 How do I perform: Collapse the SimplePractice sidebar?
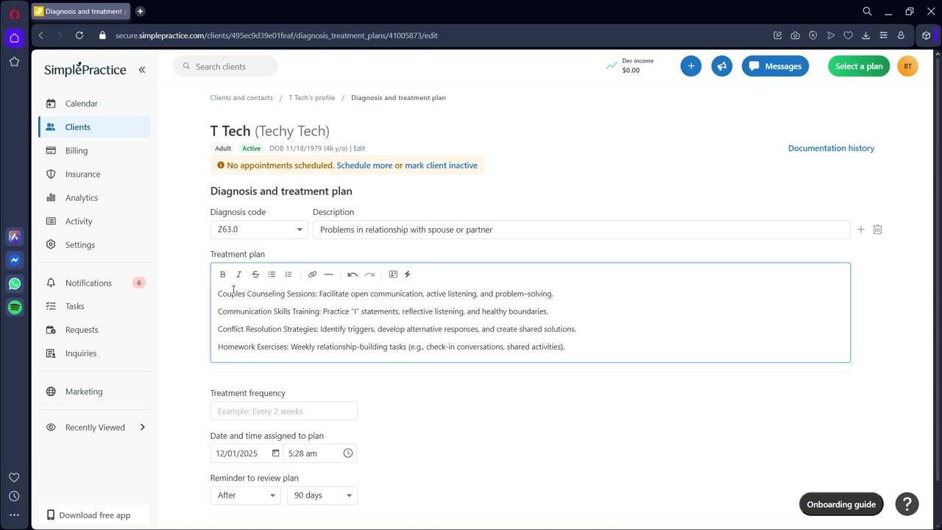pos(142,70)
